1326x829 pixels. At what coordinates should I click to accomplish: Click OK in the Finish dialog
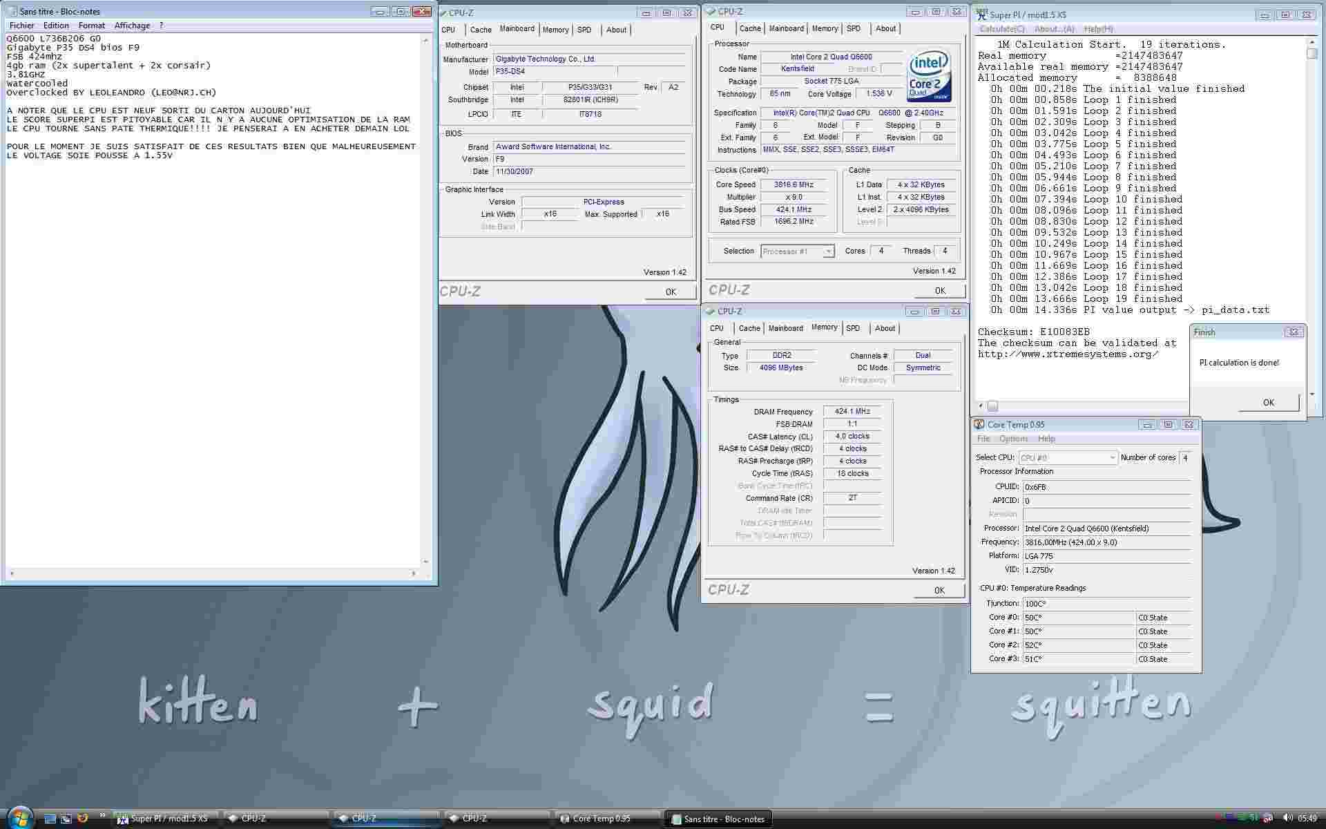pos(1269,402)
